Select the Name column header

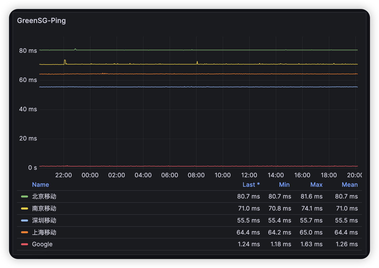(x=41, y=184)
